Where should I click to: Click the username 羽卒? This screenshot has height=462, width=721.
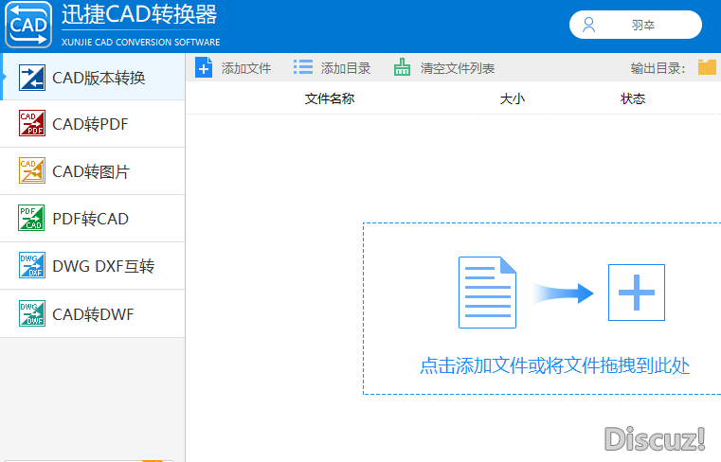(642, 25)
